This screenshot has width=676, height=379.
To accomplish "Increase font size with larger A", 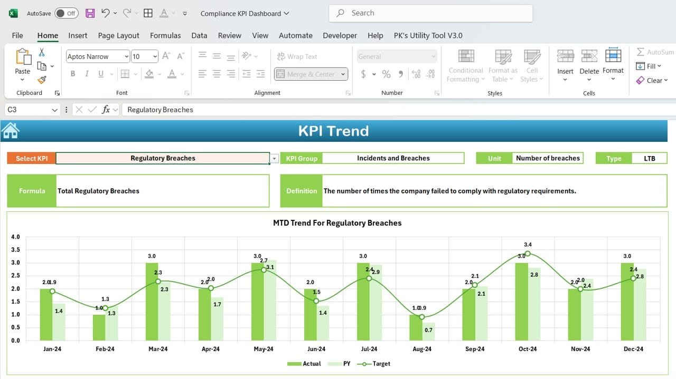I will coord(166,56).
